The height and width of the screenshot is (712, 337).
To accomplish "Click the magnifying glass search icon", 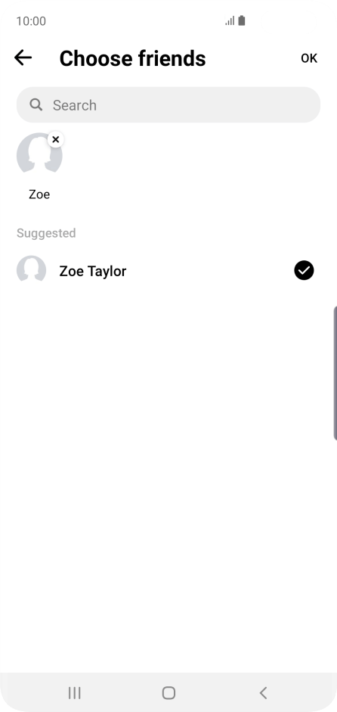I will (36, 105).
